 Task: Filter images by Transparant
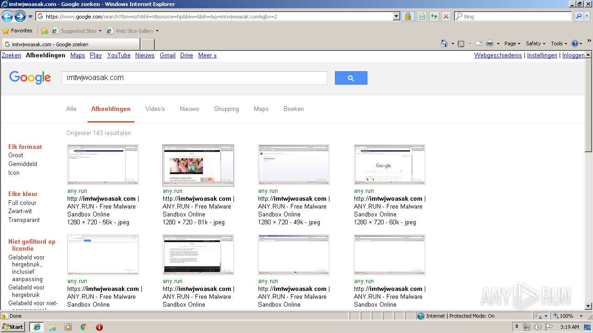pyautogui.click(x=24, y=220)
